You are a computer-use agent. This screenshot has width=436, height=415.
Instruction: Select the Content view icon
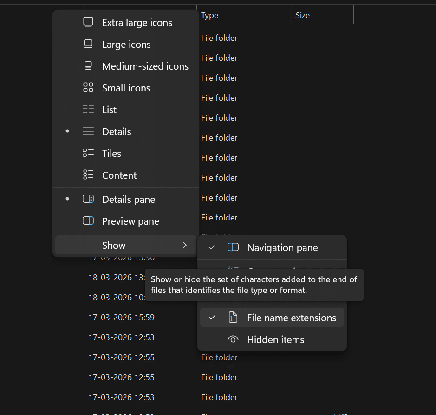click(88, 175)
